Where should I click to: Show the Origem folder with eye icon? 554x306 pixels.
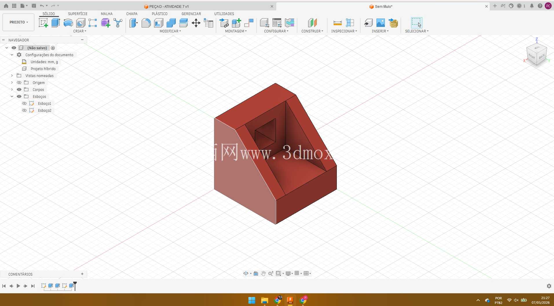[19, 83]
